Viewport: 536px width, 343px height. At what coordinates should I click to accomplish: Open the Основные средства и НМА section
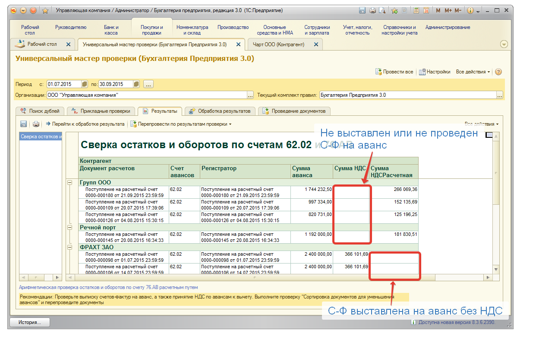click(x=274, y=30)
